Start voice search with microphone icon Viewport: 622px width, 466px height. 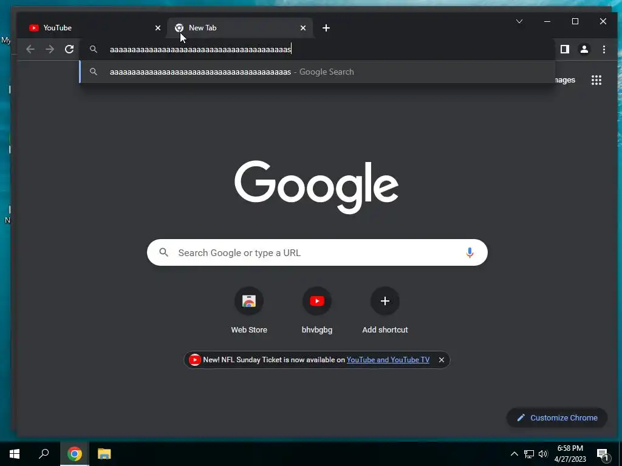[470, 252]
